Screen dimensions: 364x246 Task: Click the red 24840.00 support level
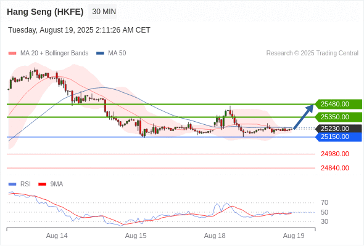(335, 168)
